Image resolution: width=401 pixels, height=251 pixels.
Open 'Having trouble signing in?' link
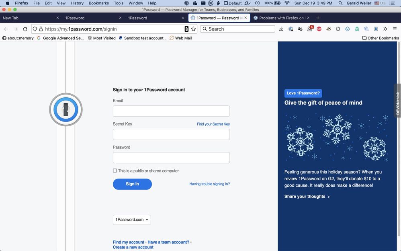(209, 184)
